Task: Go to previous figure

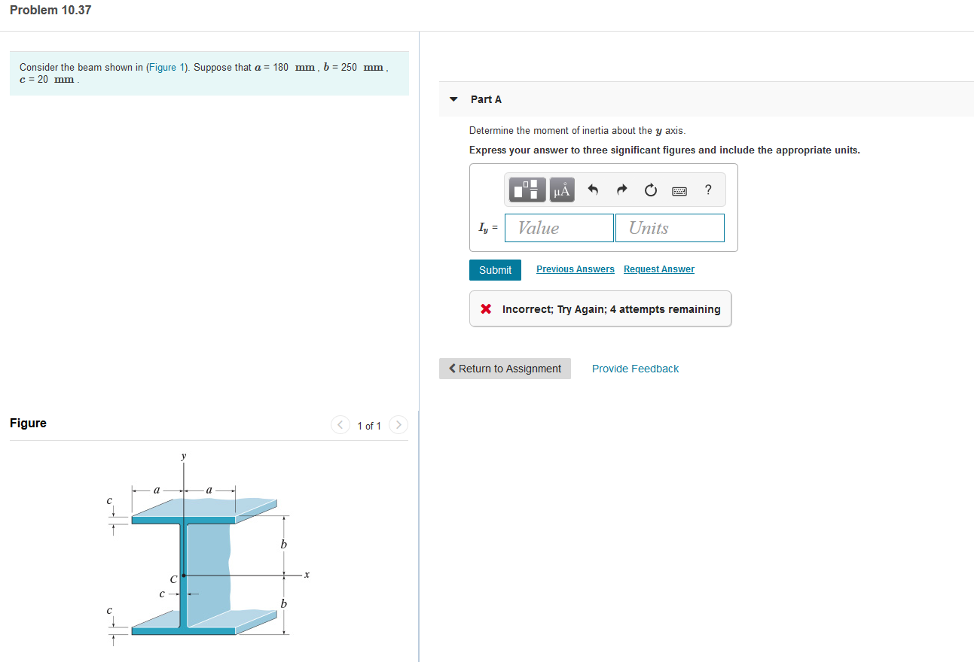Action: pyautogui.click(x=340, y=425)
